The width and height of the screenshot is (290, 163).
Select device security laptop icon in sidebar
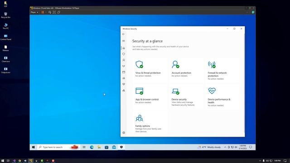(x=124, y=78)
